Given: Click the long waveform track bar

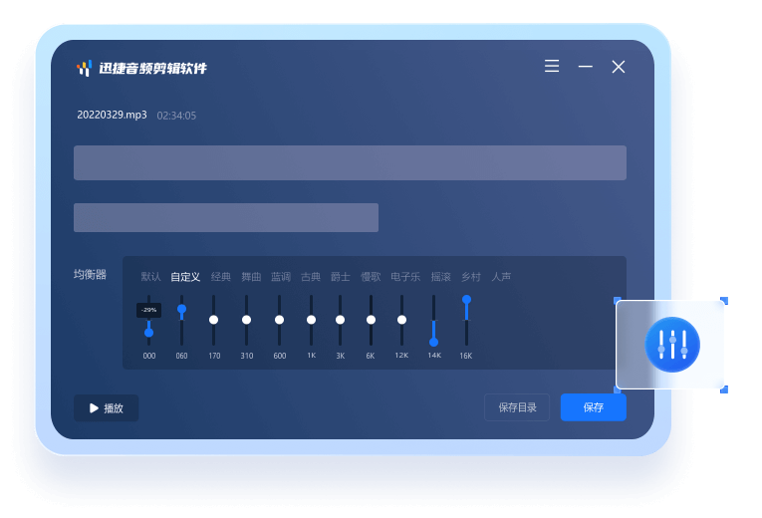Looking at the screenshot, I should 350,162.
